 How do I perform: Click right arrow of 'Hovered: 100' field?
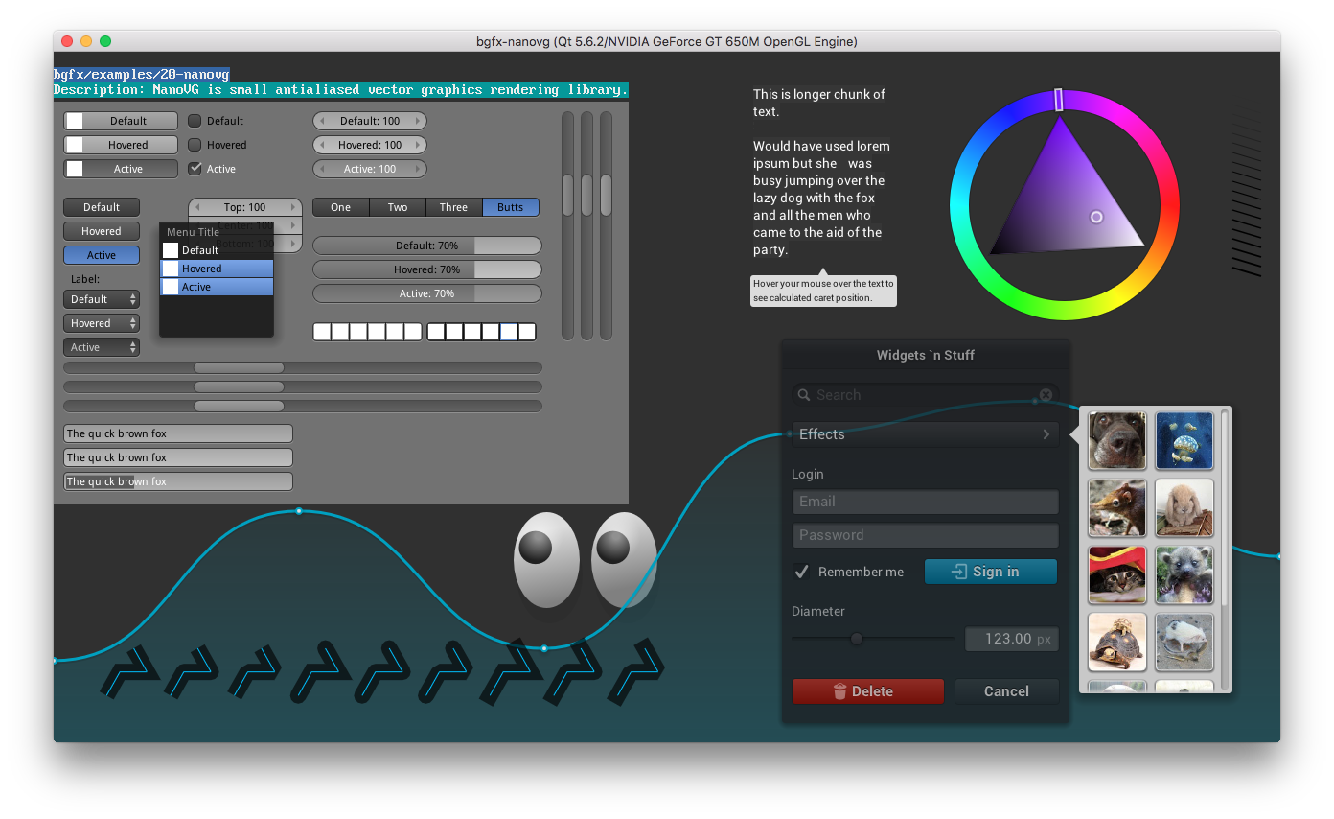418,145
